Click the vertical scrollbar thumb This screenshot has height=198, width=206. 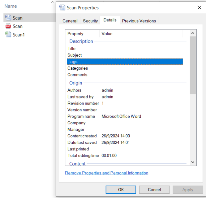193,65
